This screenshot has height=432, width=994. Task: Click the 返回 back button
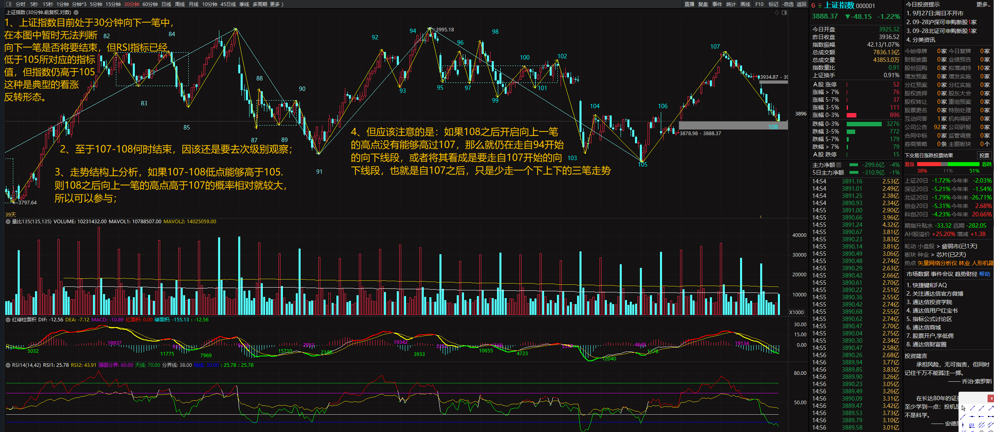(802, 4)
